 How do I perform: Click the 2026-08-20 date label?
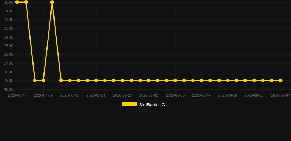[x=228, y=95]
